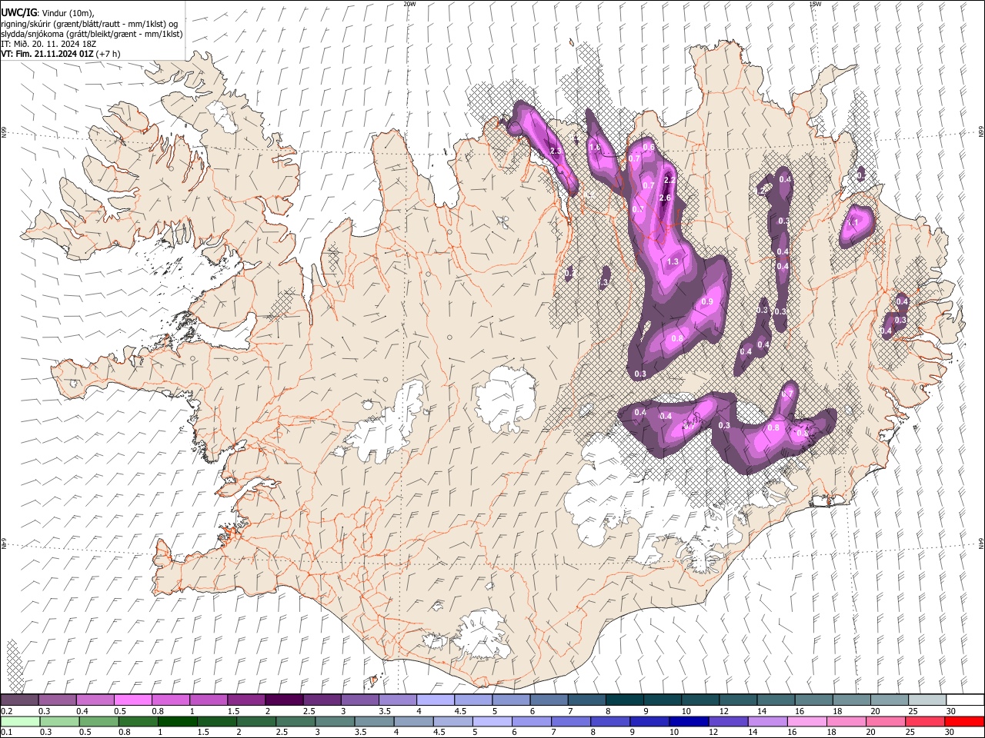Click the '20W' longitude label at the top edge
The height and width of the screenshot is (738, 985).
409,4
